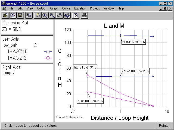Click the Sonnet Software Inc. text
The height and width of the screenshot is (130, 174).
pyautogui.click(x=70, y=117)
